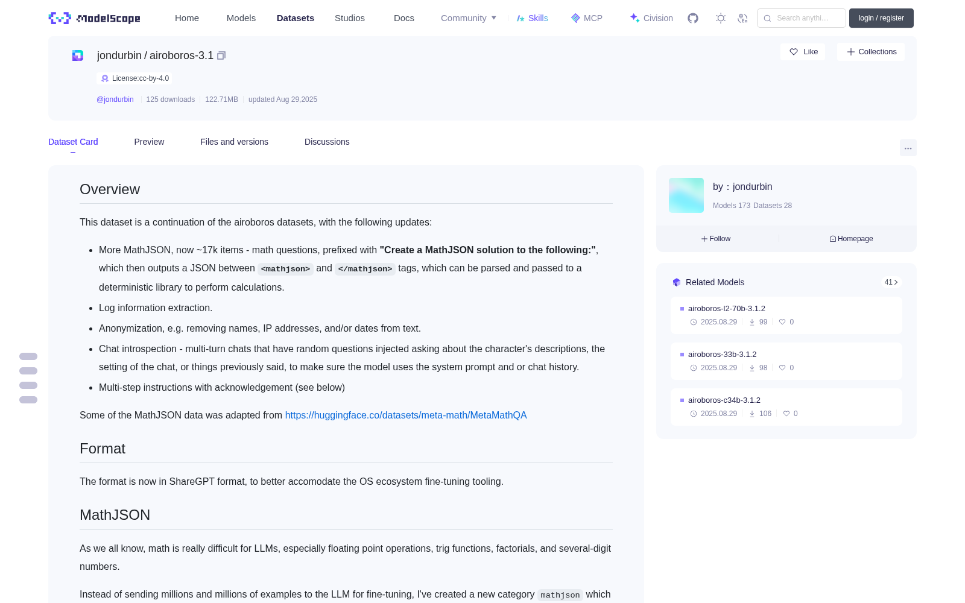The height and width of the screenshot is (603, 965).
Task: Copy dataset name with the copy icon
Action: (x=221, y=55)
